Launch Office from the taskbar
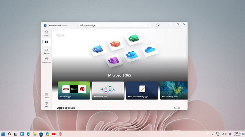This screenshot has width=245, height=137. (60, 134)
